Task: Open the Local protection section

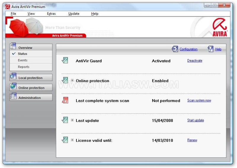Action: (31, 77)
